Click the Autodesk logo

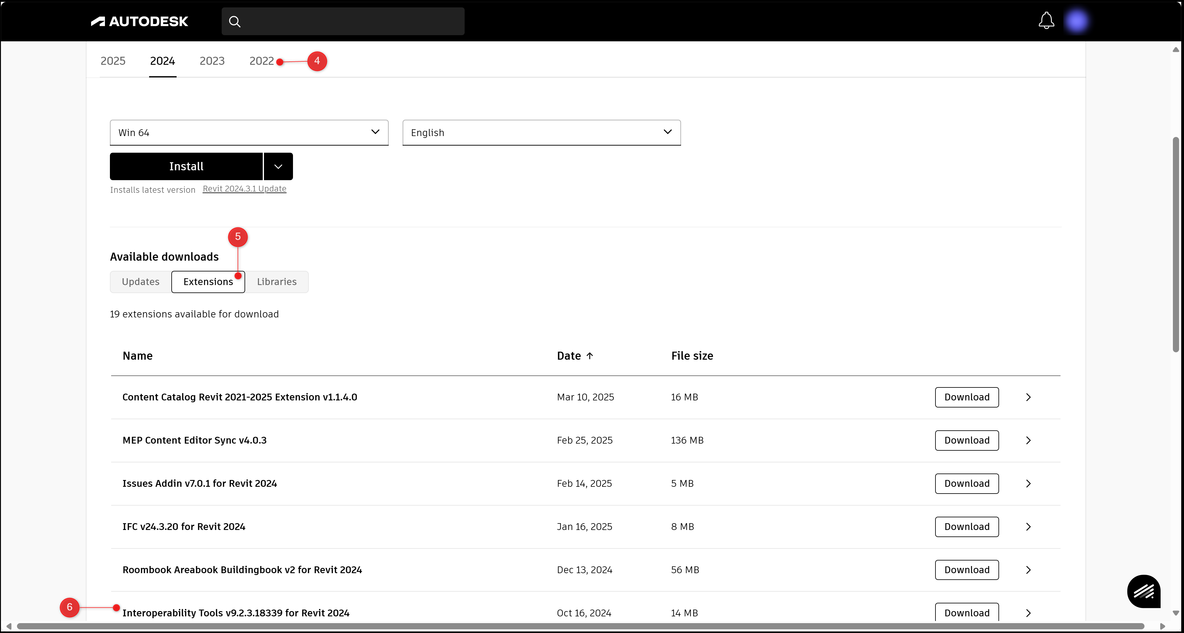[x=139, y=21]
